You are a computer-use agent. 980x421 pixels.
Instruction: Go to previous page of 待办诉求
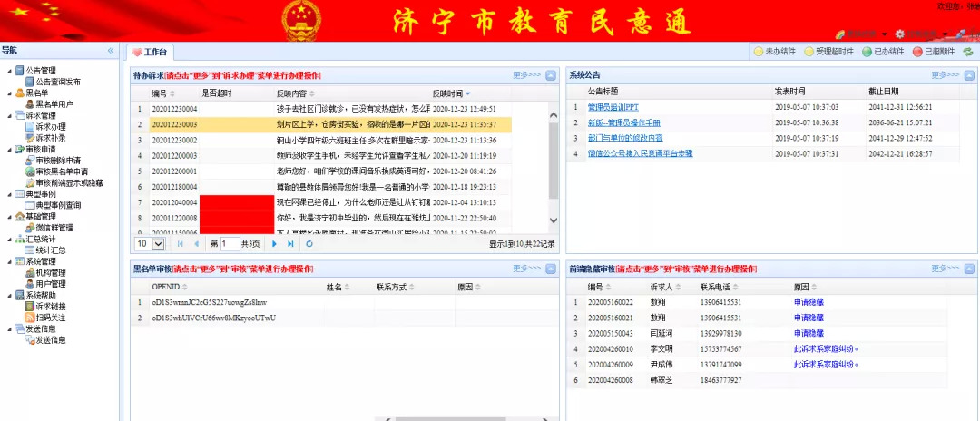(x=196, y=243)
